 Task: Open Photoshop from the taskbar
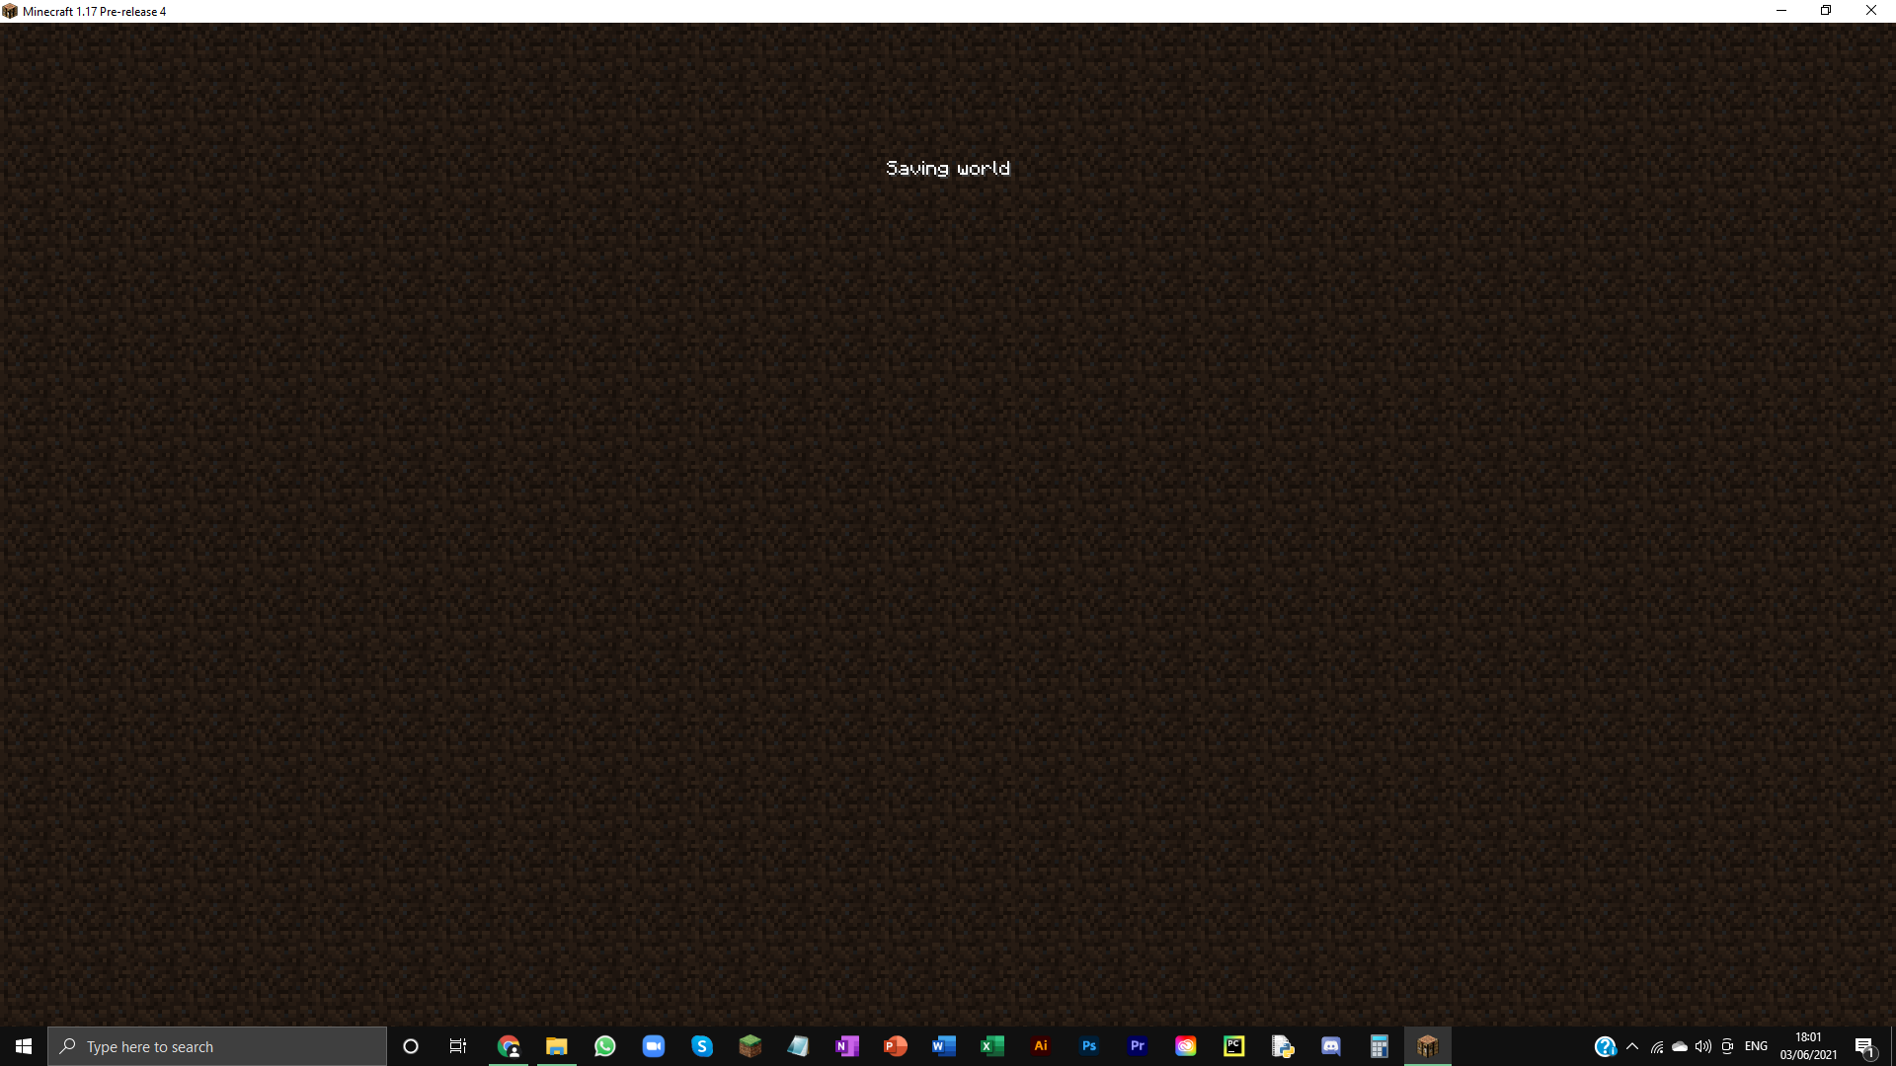1089,1046
